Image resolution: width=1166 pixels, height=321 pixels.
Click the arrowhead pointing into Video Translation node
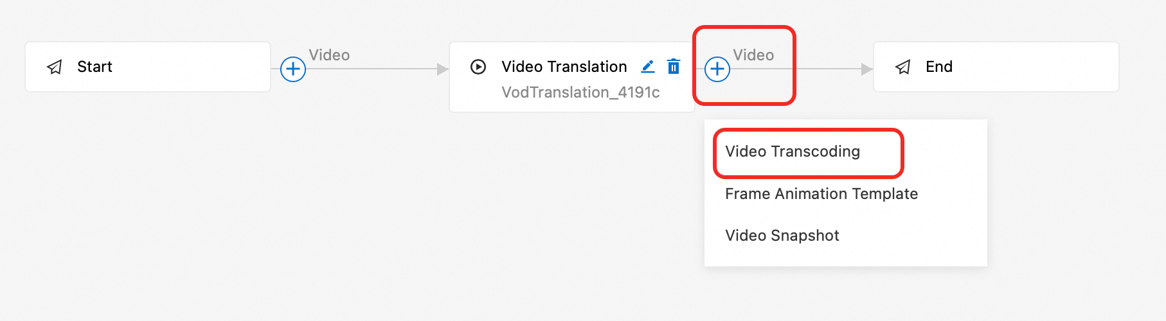click(442, 69)
